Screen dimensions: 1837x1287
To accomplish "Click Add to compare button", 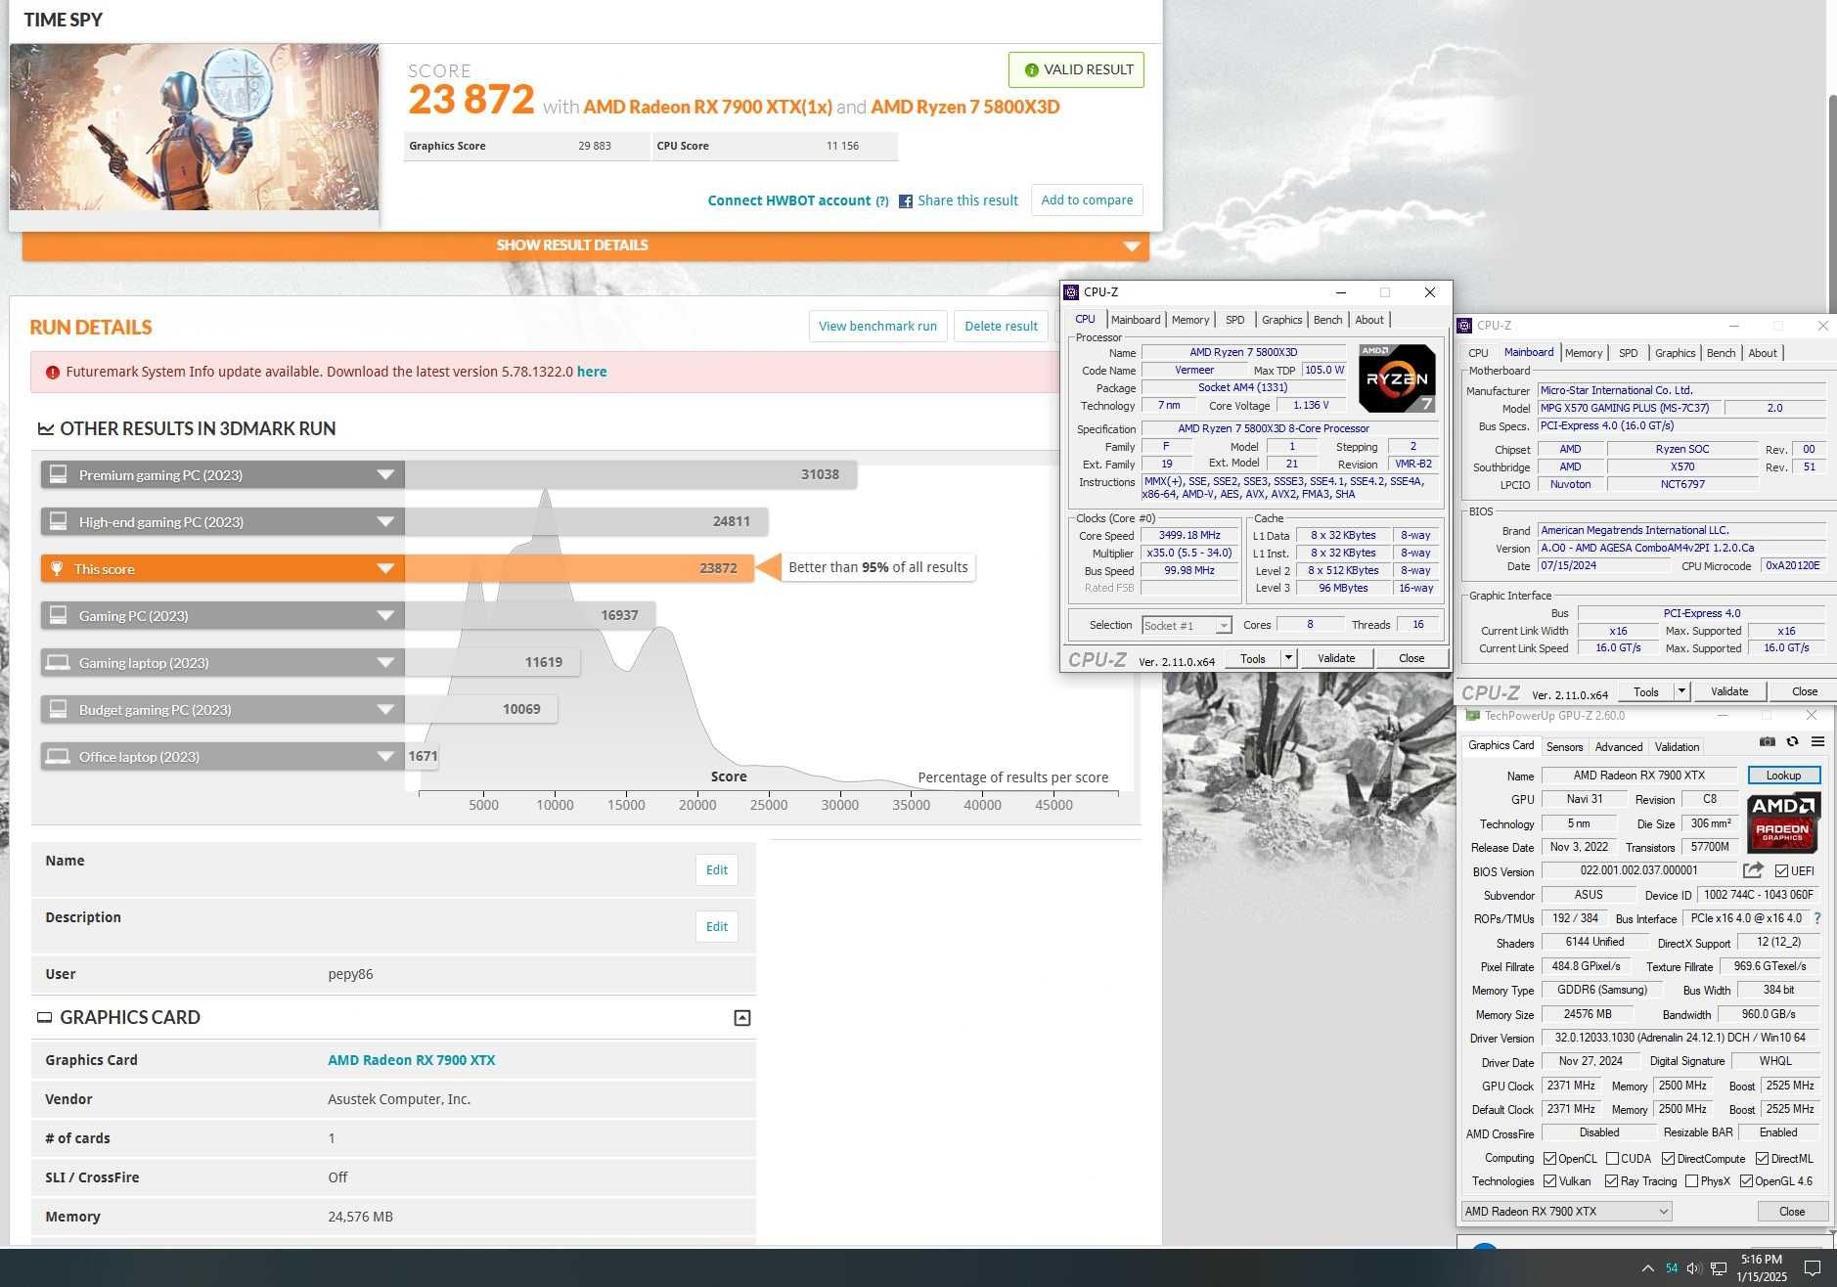I will pyautogui.click(x=1087, y=200).
